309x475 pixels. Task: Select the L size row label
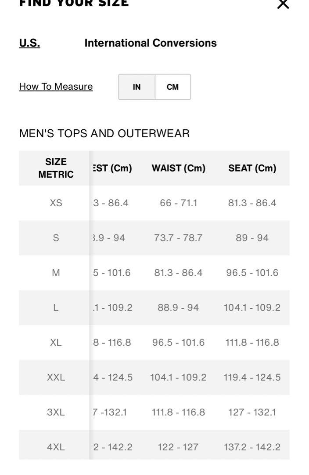pyautogui.click(x=56, y=307)
